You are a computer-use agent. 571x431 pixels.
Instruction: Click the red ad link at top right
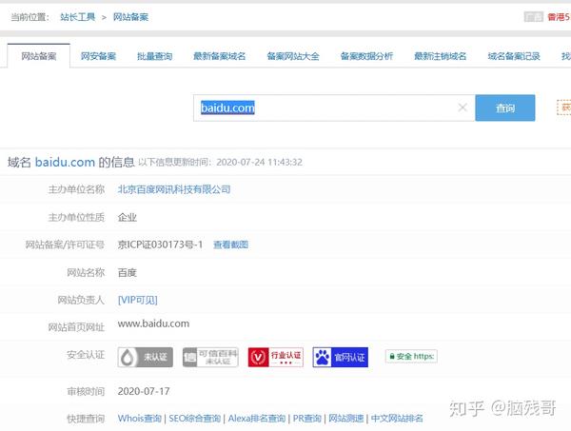click(559, 17)
